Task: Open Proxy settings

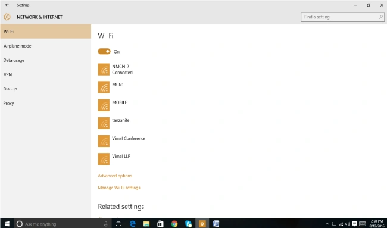Action: coord(46,103)
